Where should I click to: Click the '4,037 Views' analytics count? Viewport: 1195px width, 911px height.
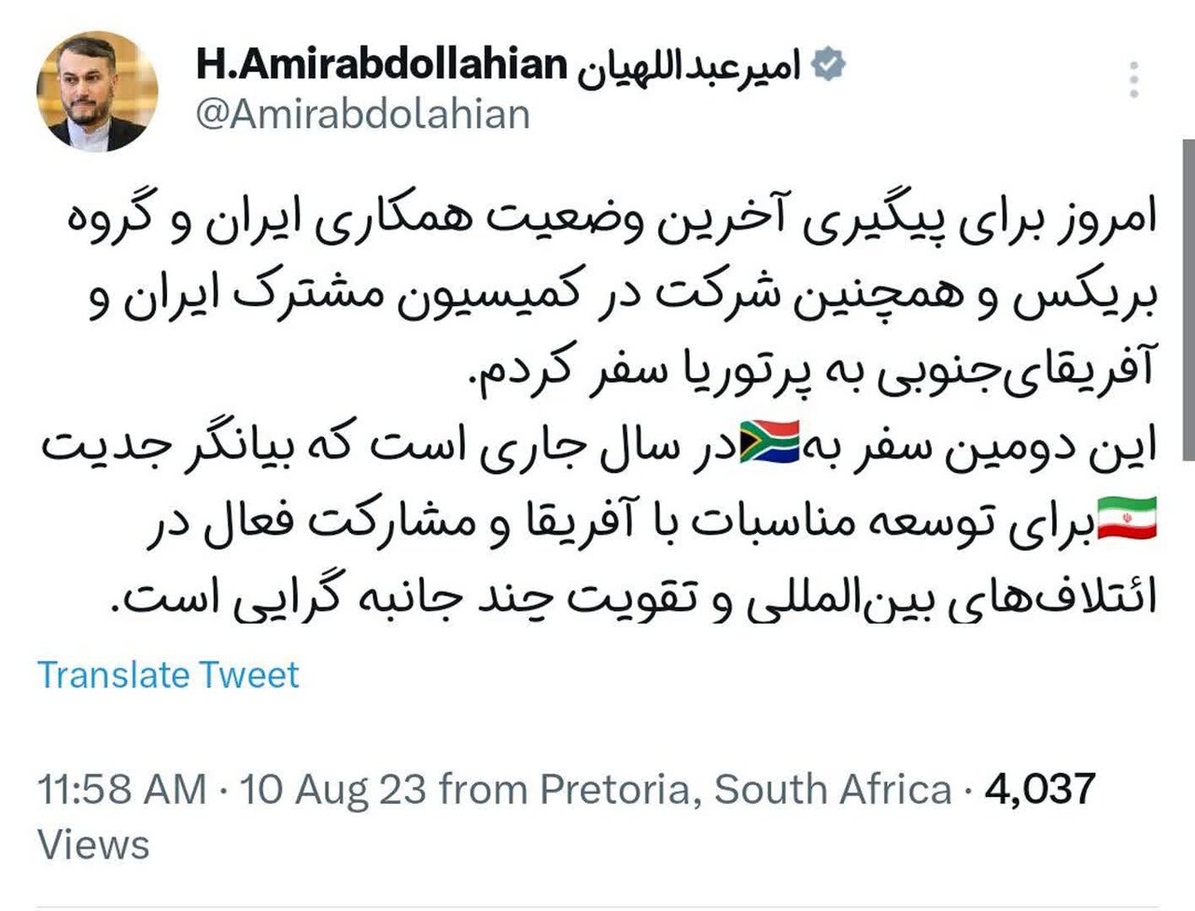pyautogui.click(x=1038, y=789)
